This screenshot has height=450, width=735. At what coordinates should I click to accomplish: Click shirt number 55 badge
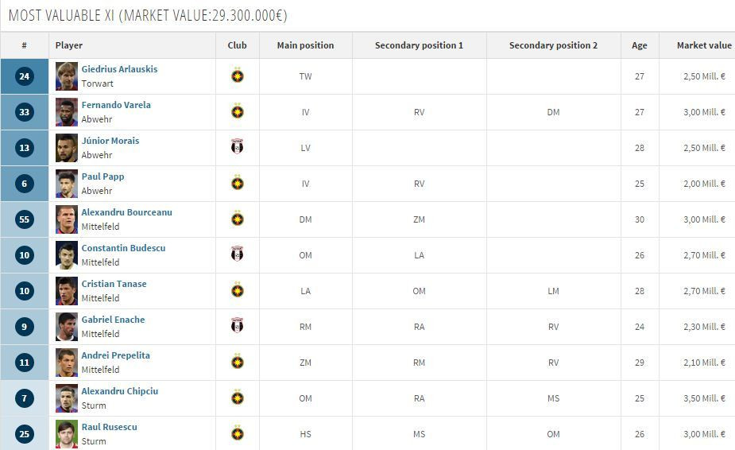point(24,219)
